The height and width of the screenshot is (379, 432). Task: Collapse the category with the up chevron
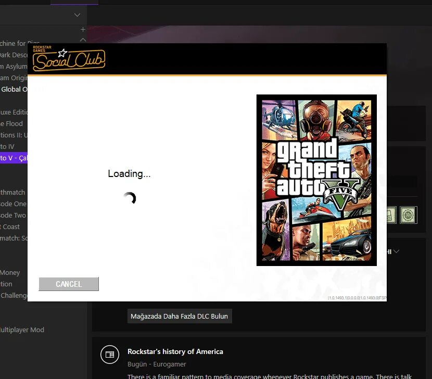pos(83,40)
